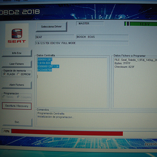This screenshot has height=157, width=157.
Task: Select EEPROM memory type
Action: pos(24,74)
